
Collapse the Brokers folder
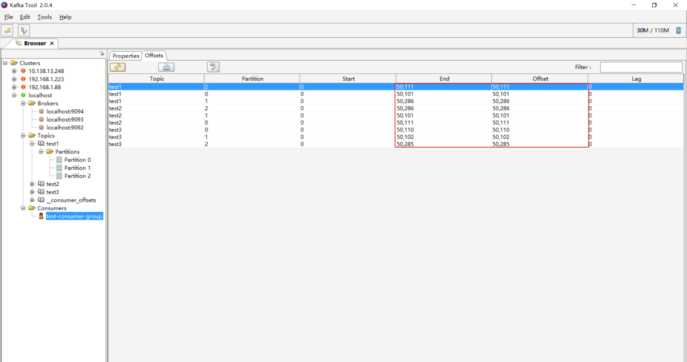(x=23, y=103)
